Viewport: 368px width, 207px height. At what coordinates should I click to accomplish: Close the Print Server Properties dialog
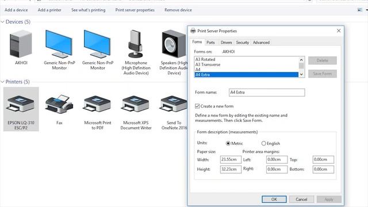tap(339, 30)
